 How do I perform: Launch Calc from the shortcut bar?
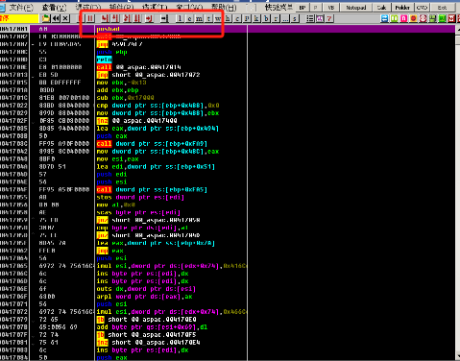coord(381,8)
